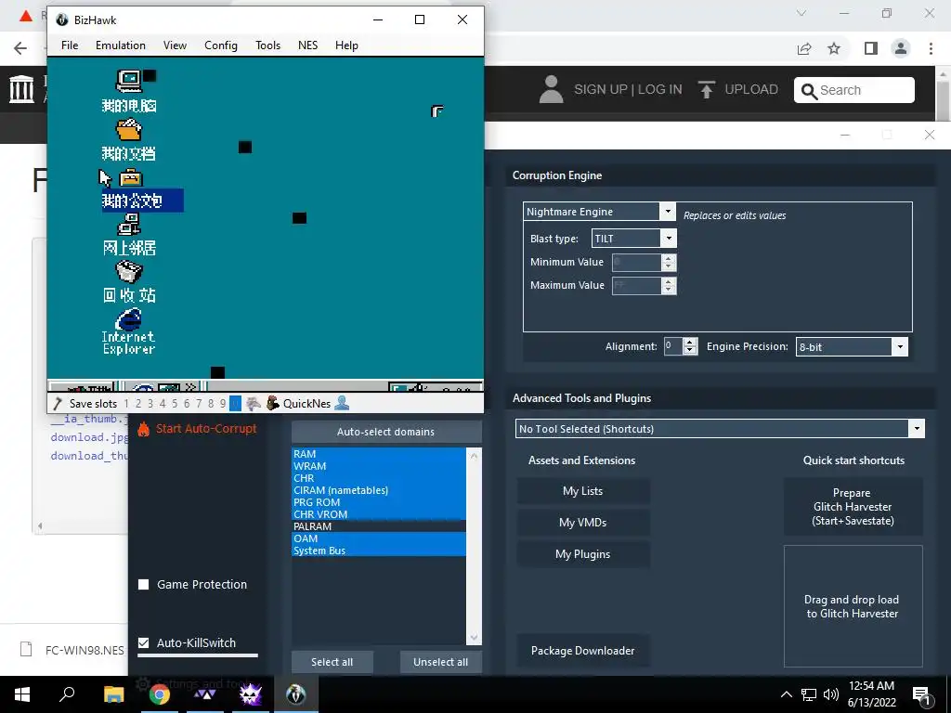
Task: Select CHR memory domain
Action: pos(379,478)
